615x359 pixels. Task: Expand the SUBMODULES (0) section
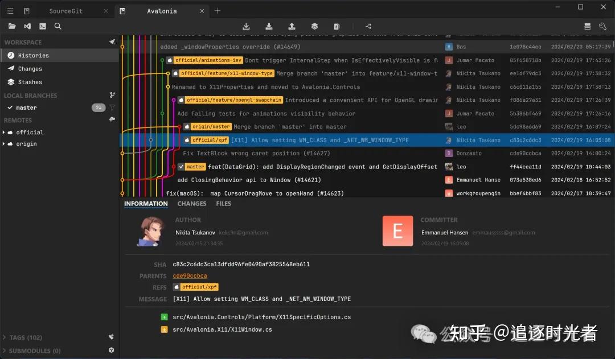[x=4, y=350]
